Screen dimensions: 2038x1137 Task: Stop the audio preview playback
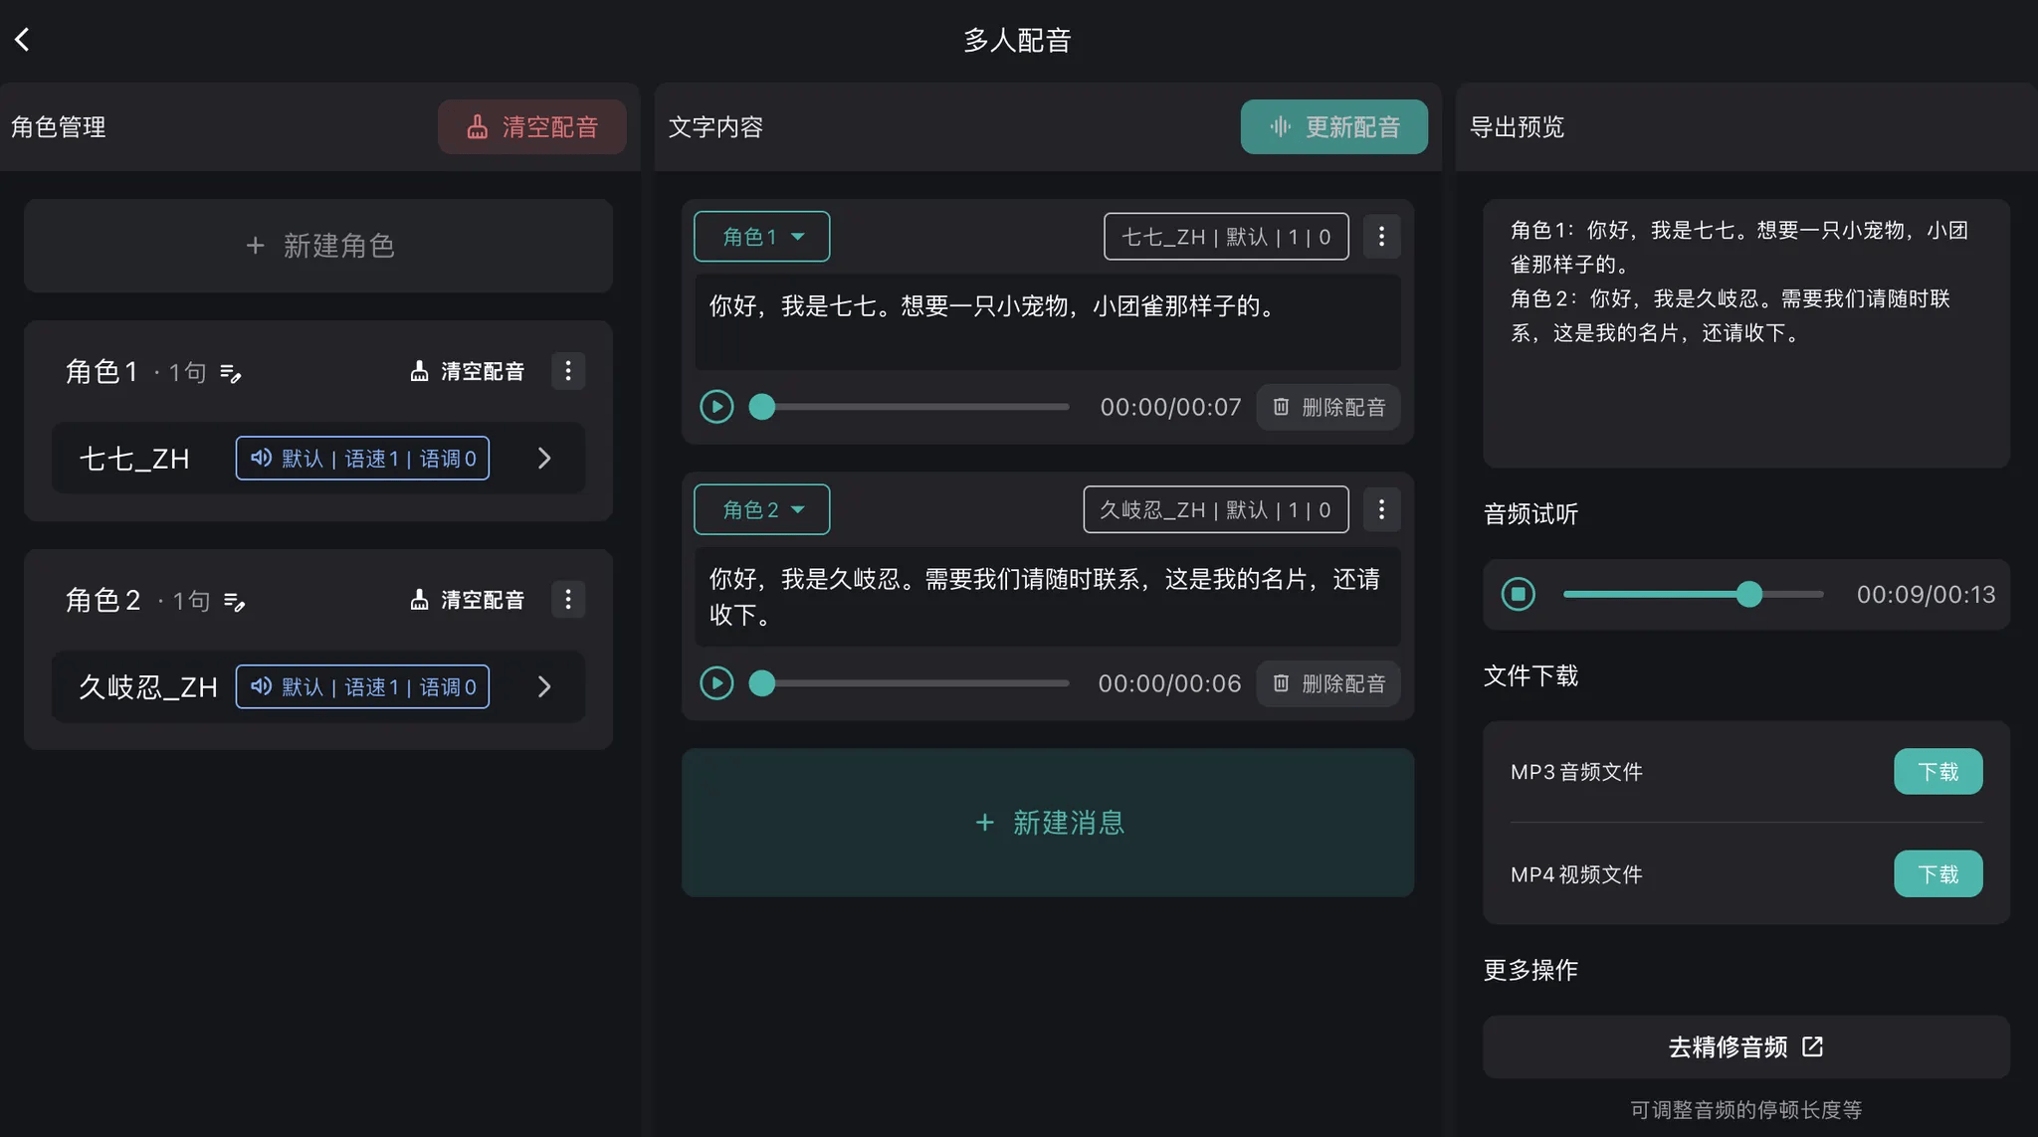[1519, 595]
